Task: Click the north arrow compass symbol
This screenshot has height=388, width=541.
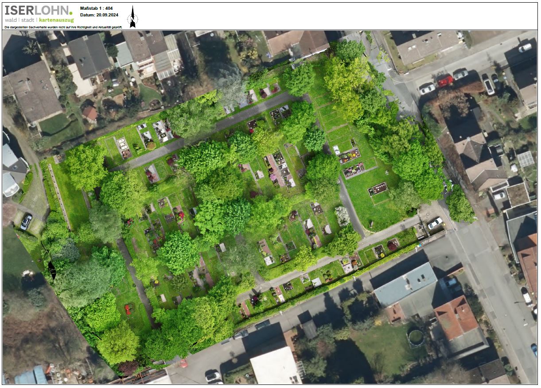Action: pos(132,18)
